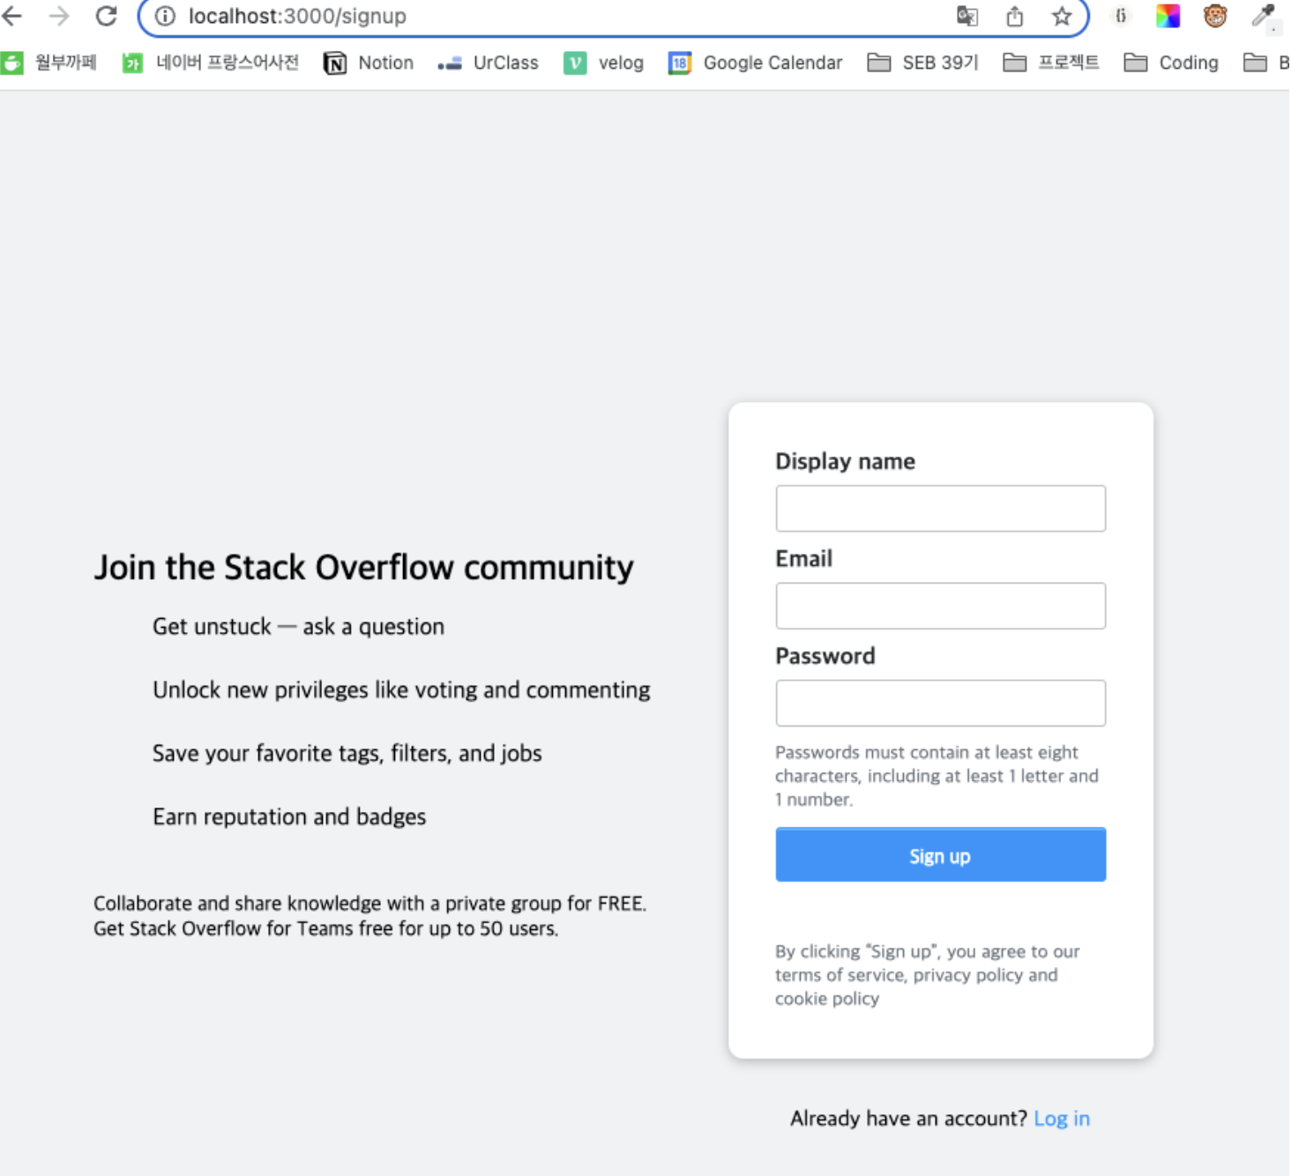Open the velog bookmark
The image size is (1291, 1176).
point(604,63)
